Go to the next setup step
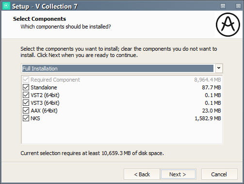This screenshot has height=184, width=244. pyautogui.click(x=178, y=174)
